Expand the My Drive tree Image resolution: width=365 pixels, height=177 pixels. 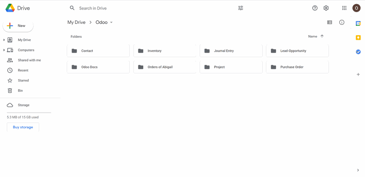pyautogui.click(x=4, y=40)
